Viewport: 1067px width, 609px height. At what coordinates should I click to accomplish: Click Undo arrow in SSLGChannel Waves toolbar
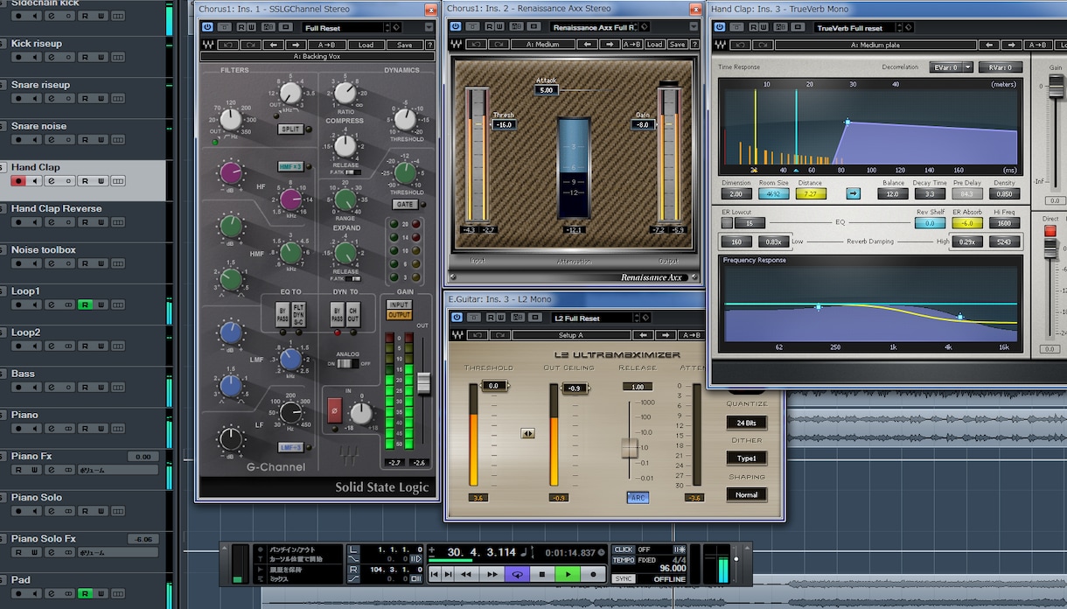click(229, 45)
